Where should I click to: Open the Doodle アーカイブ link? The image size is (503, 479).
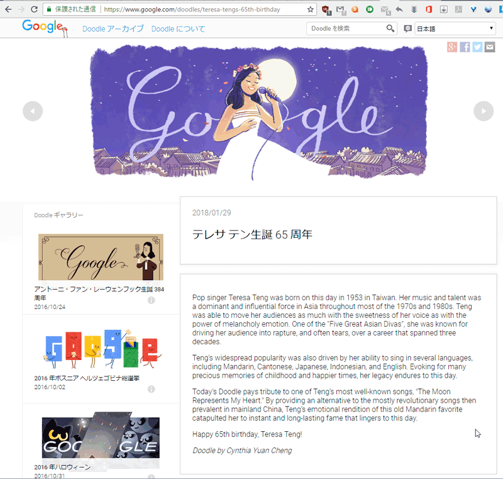113,29
